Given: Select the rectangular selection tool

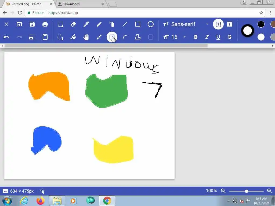Looking at the screenshot, I should point(60,24).
